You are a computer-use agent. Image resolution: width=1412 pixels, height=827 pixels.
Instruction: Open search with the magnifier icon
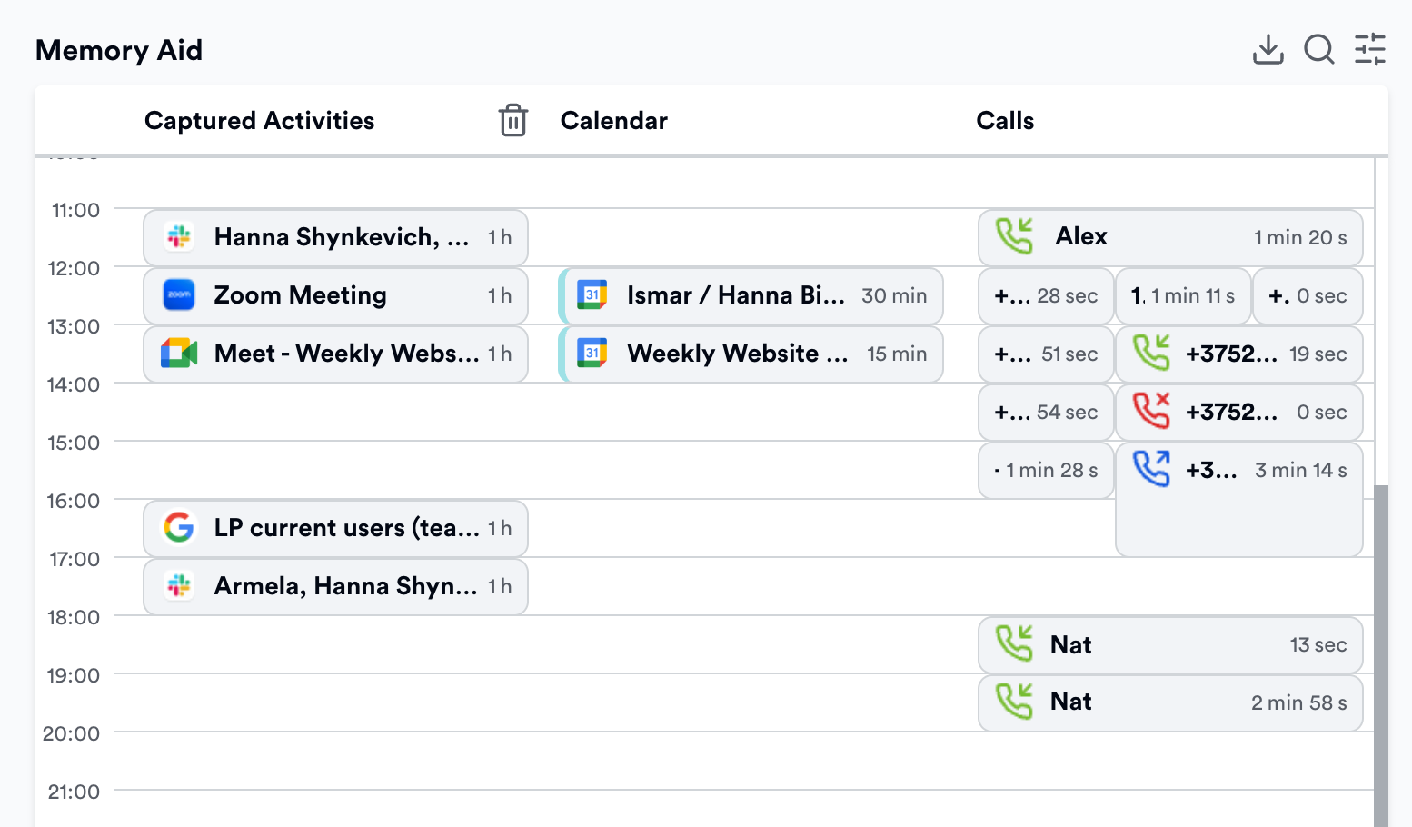coord(1318,50)
